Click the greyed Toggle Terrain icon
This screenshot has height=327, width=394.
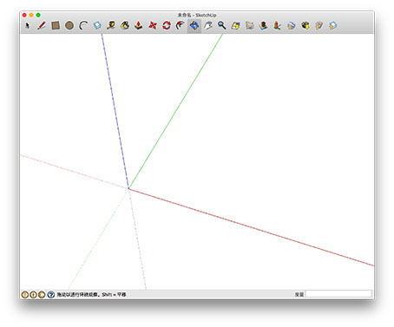249,26
